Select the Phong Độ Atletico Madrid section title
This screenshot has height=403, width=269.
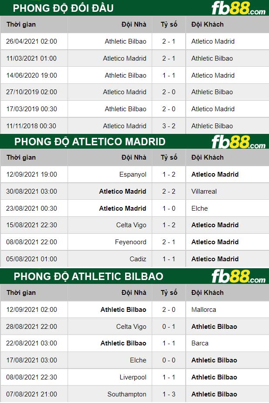click(x=90, y=142)
